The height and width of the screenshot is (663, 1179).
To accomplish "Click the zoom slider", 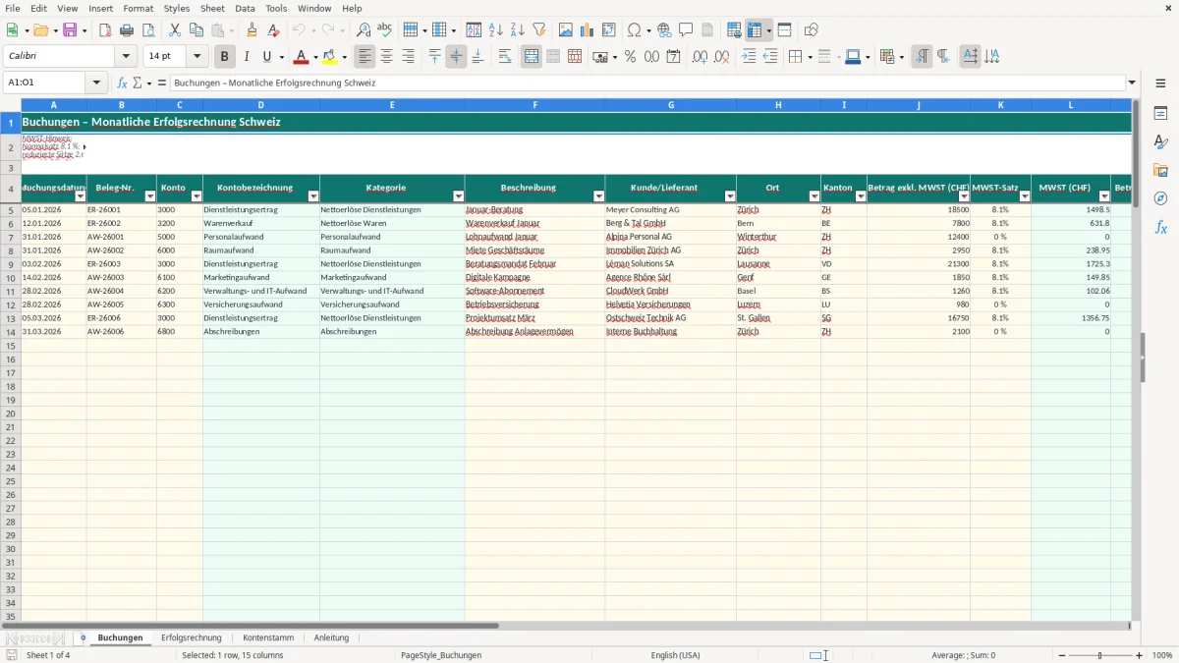I will [x=1099, y=655].
